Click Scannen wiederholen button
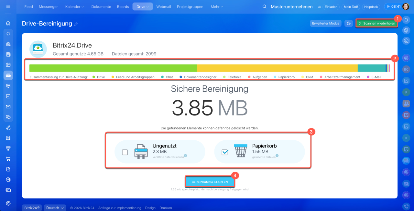The image size is (414, 211). [x=376, y=23]
